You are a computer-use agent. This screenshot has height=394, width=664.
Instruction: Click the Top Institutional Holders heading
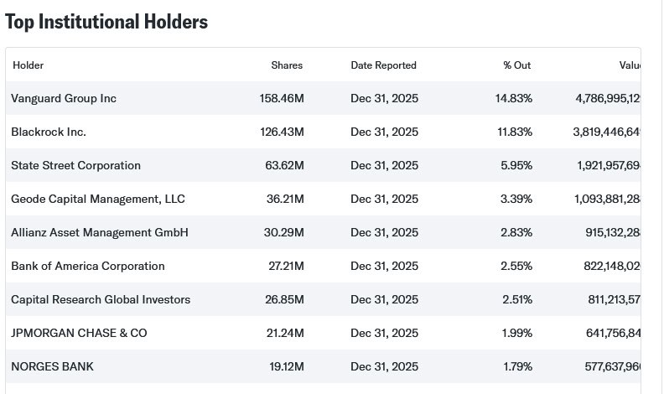pos(106,23)
